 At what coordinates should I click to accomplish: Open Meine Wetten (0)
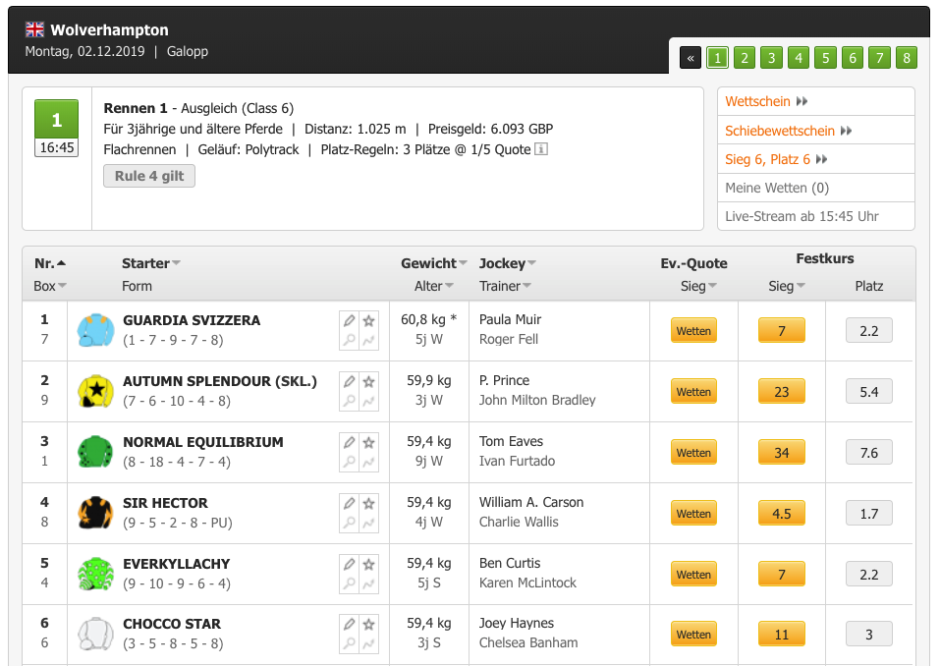pyautogui.click(x=777, y=189)
